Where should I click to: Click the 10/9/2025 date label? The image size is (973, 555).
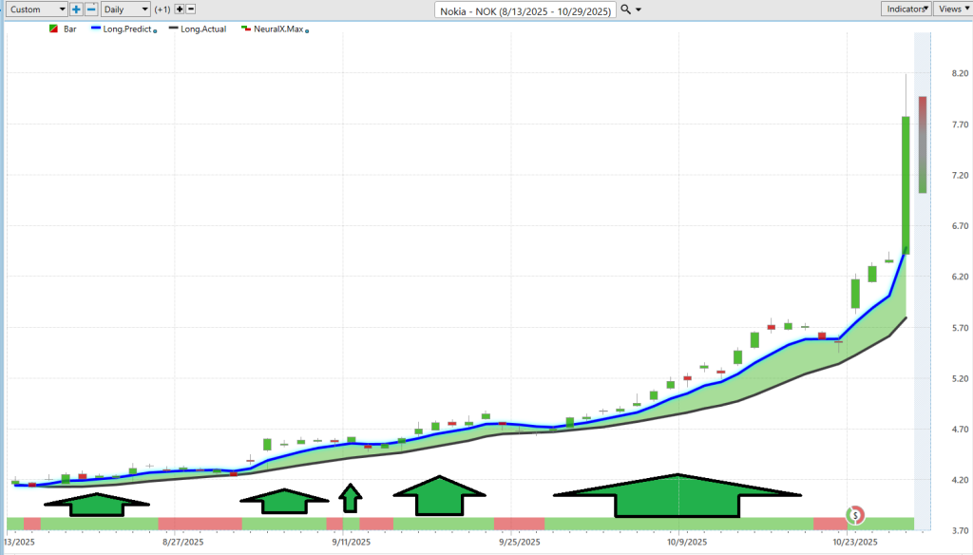tap(687, 542)
